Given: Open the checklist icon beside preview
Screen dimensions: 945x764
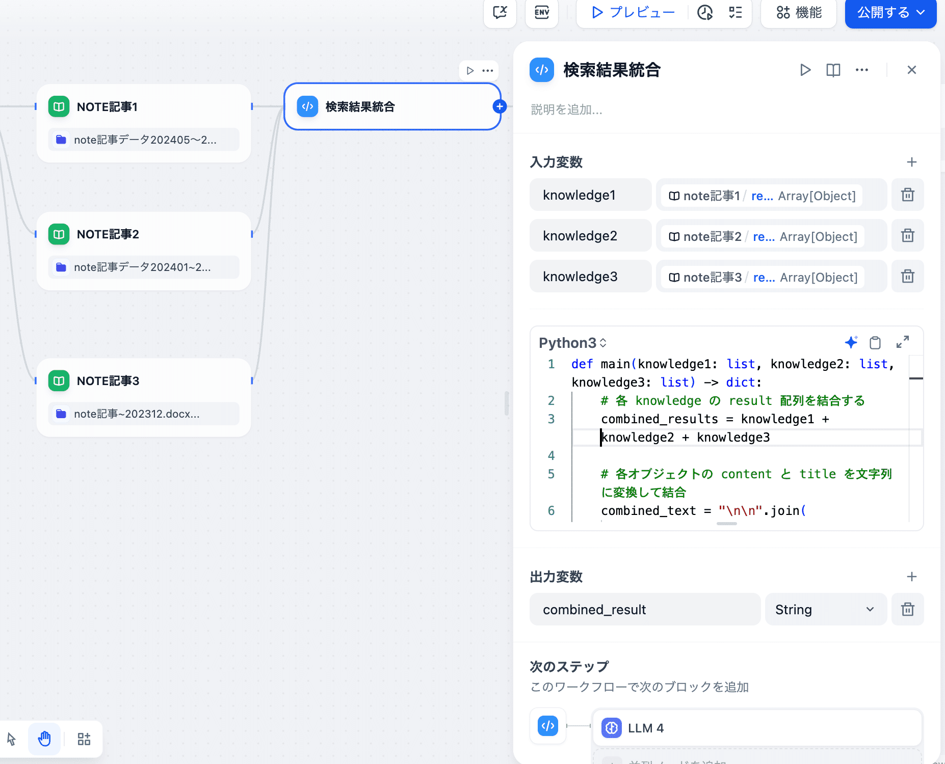Looking at the screenshot, I should pos(735,12).
